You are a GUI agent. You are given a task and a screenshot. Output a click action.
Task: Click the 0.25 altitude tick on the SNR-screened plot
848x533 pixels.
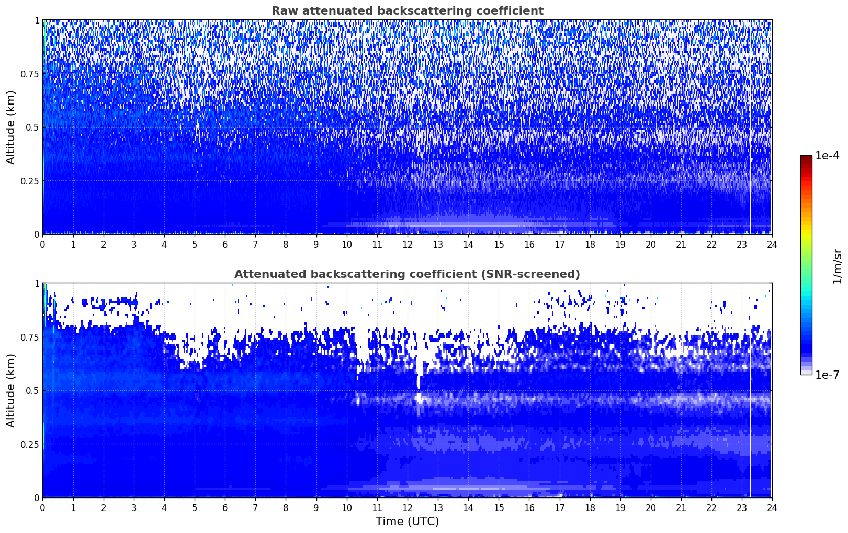tap(29, 445)
